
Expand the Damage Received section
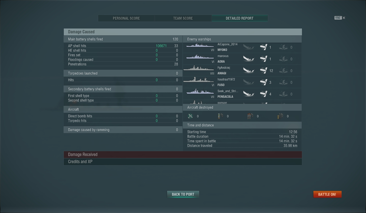(x=183, y=154)
